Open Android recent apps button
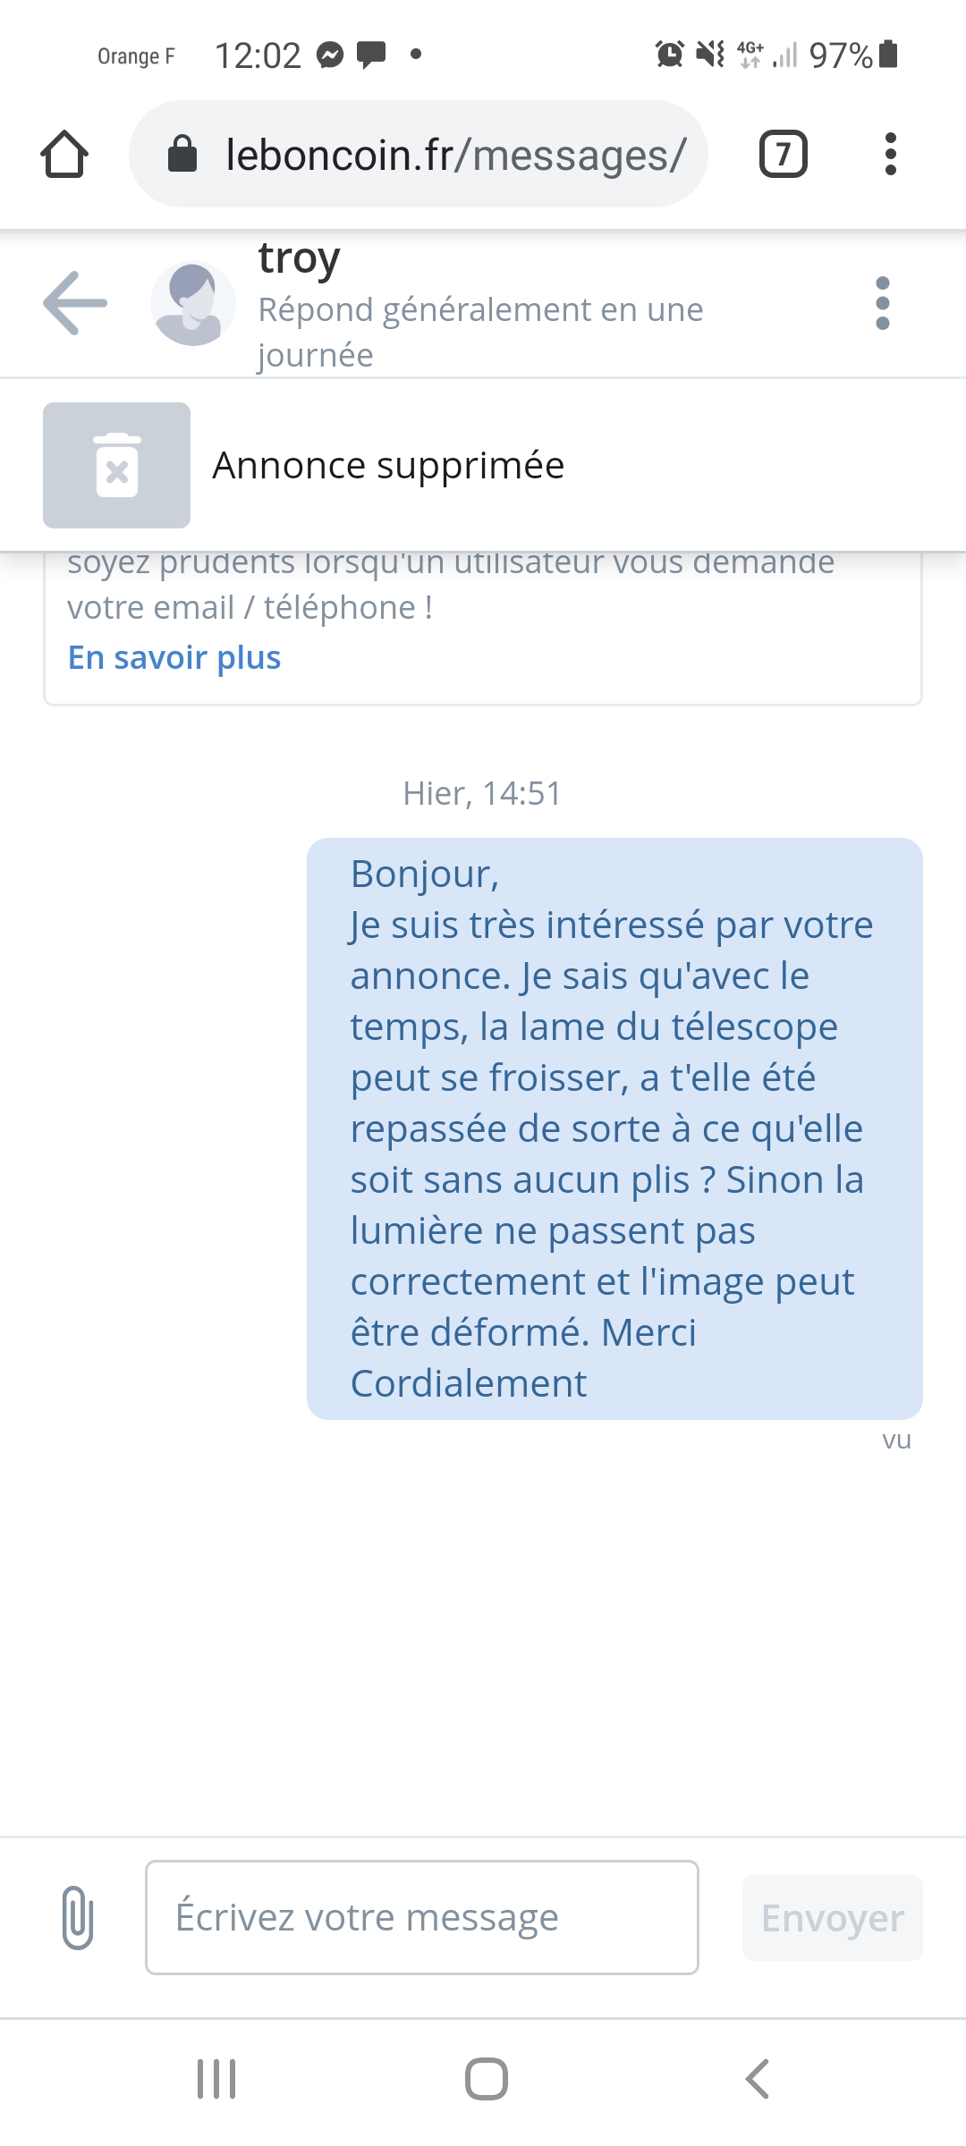This screenshot has height=2146, width=966. (x=216, y=2078)
